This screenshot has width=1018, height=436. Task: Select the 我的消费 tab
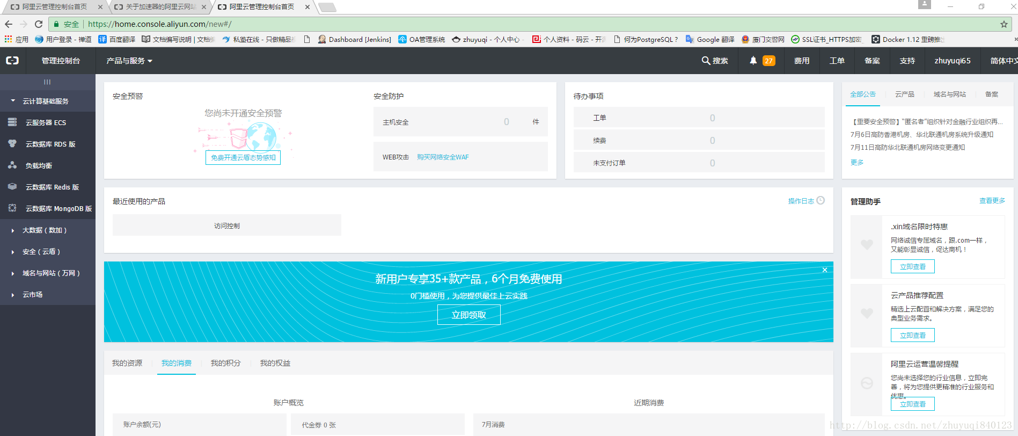point(177,363)
